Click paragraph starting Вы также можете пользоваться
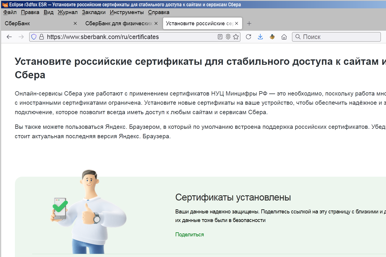This screenshot has height=257, width=386. point(200,131)
